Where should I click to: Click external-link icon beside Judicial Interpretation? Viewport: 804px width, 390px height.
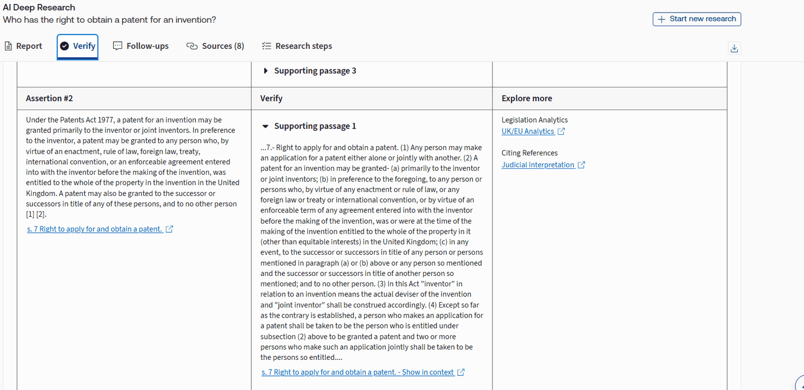coord(581,165)
